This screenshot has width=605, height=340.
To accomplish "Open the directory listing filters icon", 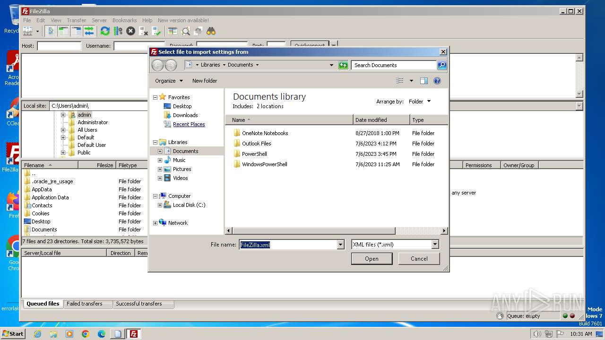I will [x=173, y=31].
